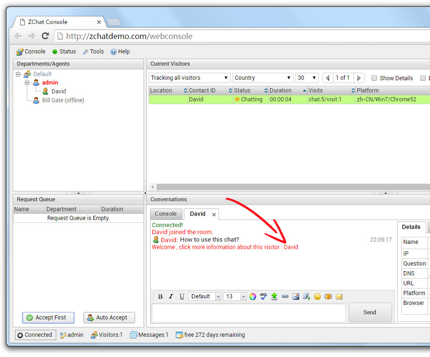Click the Bill Gate offline agent icon
This screenshot has height=357, width=430.
tap(36, 100)
